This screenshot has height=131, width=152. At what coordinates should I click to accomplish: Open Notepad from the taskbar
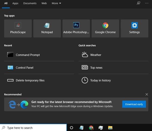[81, 128]
